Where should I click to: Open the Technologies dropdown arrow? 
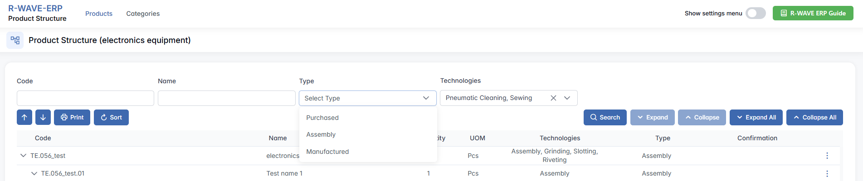pyautogui.click(x=567, y=98)
